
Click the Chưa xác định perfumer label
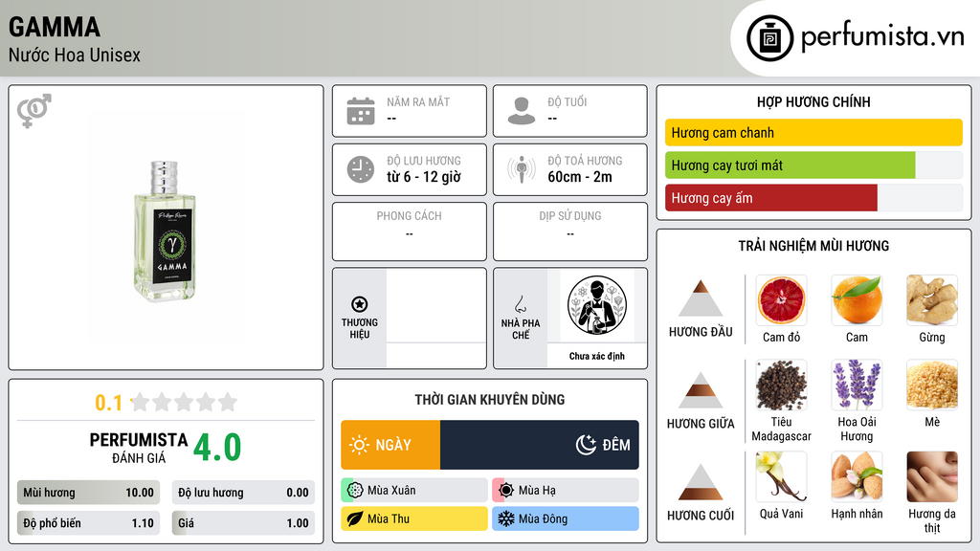click(x=597, y=356)
